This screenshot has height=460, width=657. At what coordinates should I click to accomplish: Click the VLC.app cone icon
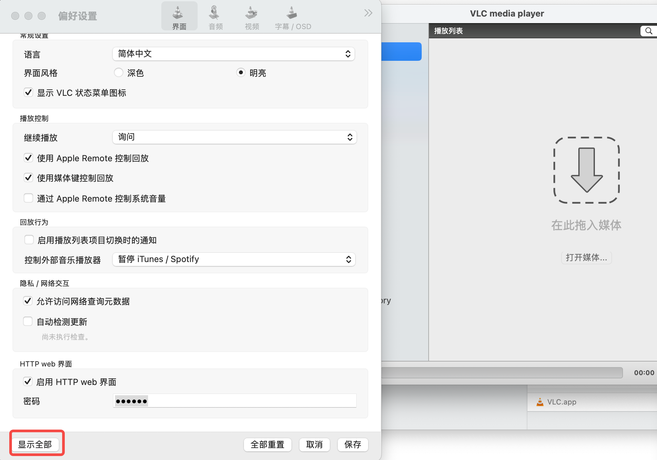[540, 402]
